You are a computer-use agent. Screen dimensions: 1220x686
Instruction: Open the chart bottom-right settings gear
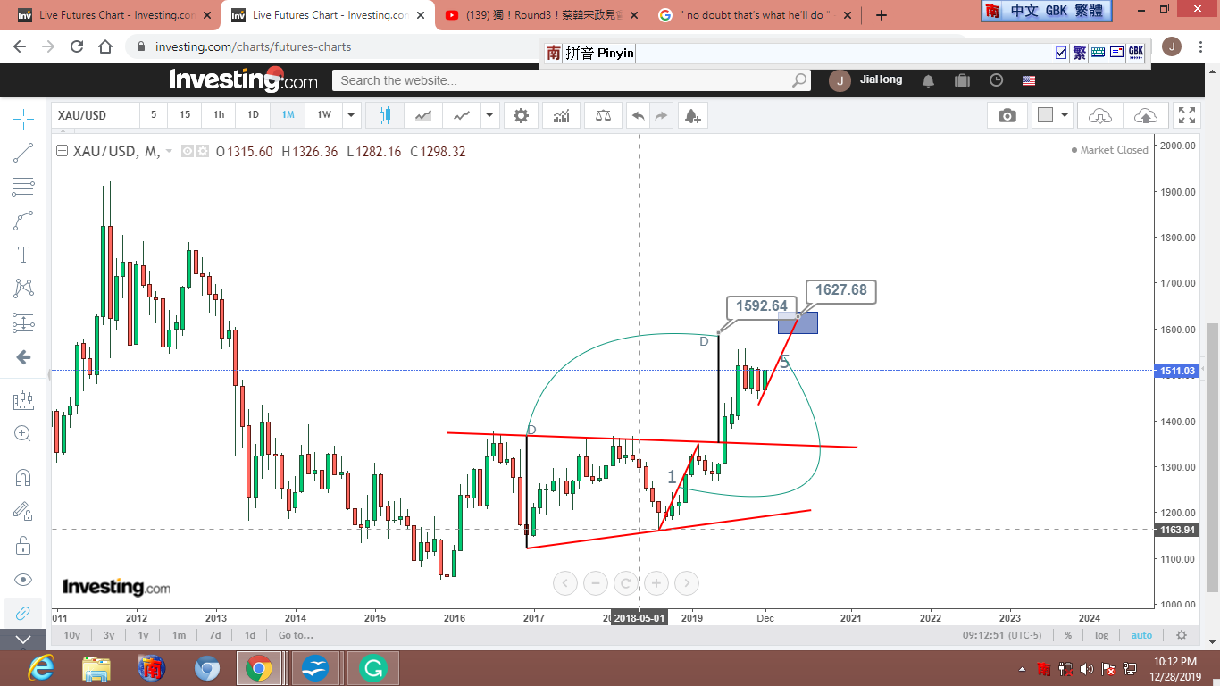coord(1182,635)
